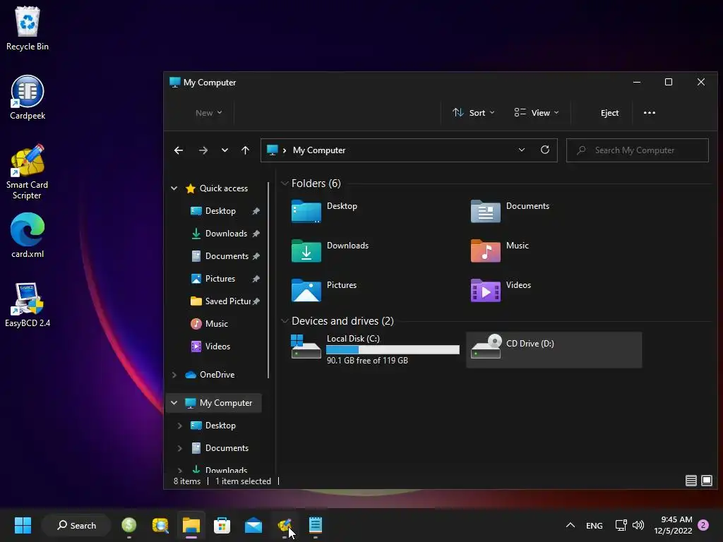Open the Music folder in main pane
The image size is (723, 542).
[x=500, y=251]
